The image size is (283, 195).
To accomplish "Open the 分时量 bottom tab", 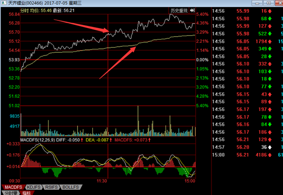I will [x=11, y=193].
